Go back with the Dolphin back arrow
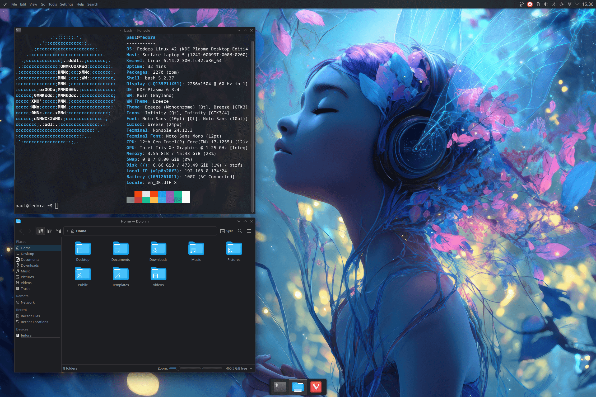Screen dimensions: 596x397 click(21, 231)
